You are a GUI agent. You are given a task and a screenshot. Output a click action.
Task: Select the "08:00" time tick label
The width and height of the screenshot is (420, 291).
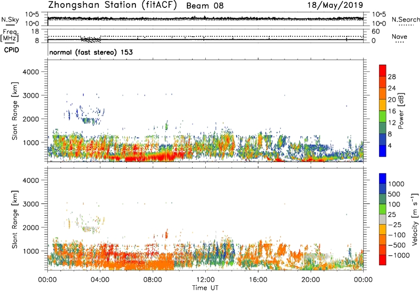[153, 280]
